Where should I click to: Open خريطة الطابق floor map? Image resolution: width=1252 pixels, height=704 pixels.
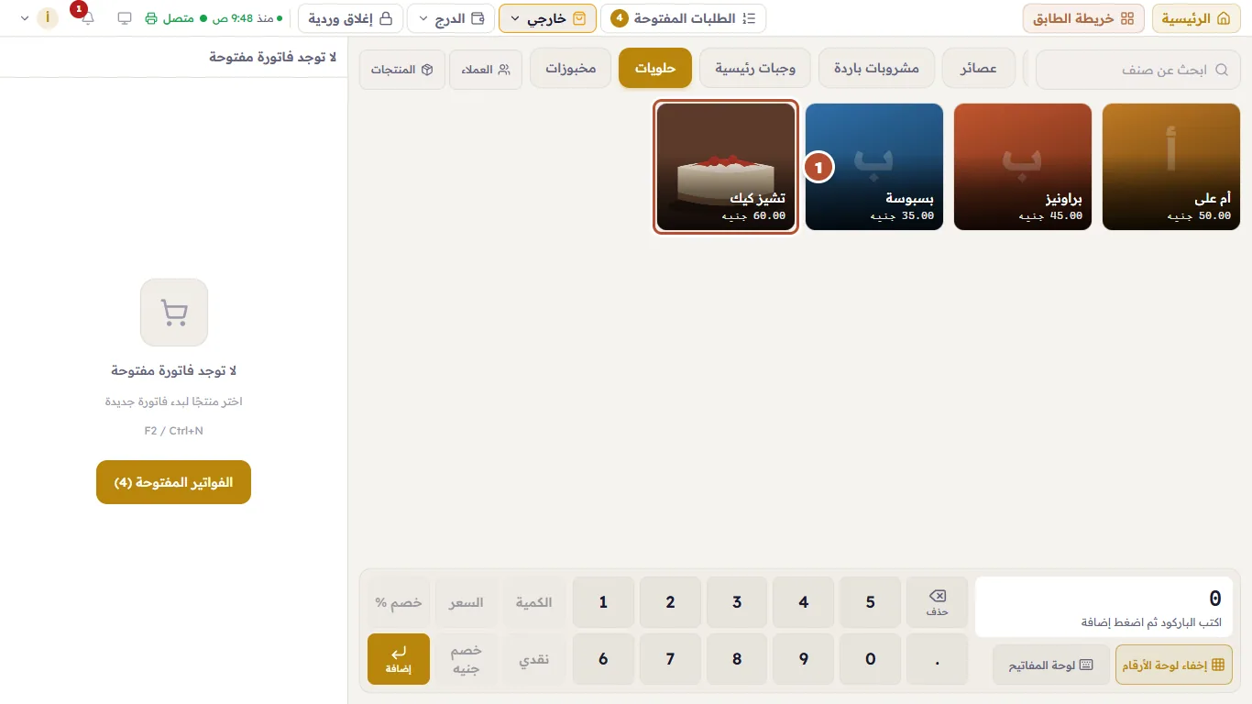pyautogui.click(x=1083, y=18)
